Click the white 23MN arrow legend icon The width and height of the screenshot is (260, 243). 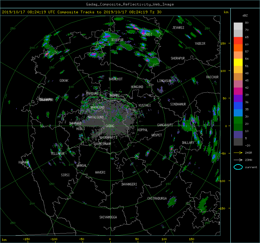pyautogui.click(x=238, y=160)
